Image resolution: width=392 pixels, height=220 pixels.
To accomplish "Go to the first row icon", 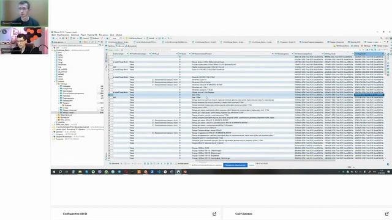I will (158, 164).
